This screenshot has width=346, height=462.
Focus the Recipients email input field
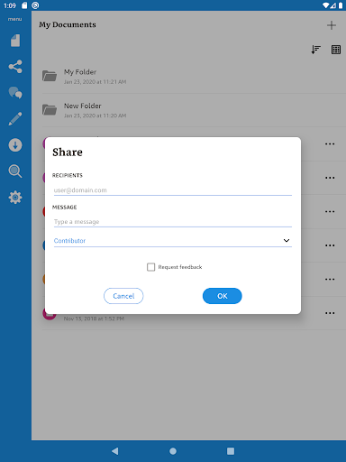point(173,190)
